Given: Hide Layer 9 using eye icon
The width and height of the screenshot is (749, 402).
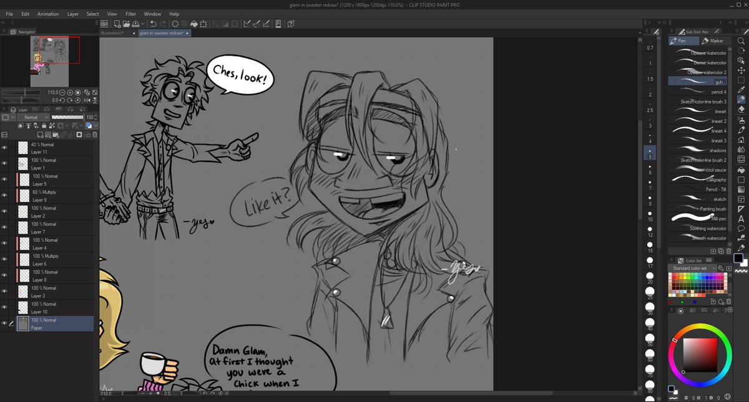Looking at the screenshot, I should coord(4,196).
